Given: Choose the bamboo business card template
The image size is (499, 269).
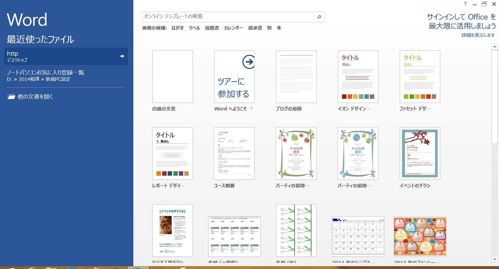Looking at the screenshot, I should tap(296, 231).
